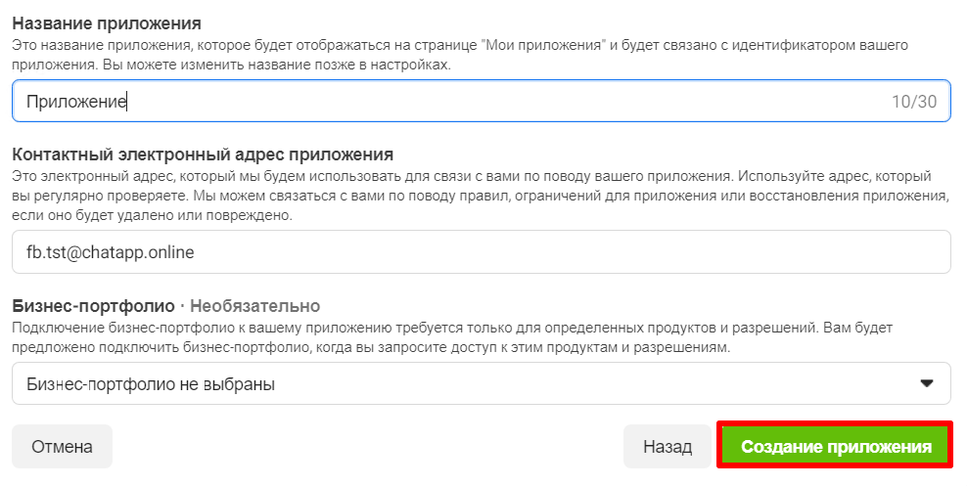Open the 'Бизнес-портфолио не выбраны' combo box
This screenshot has height=486, width=967.
(480, 384)
